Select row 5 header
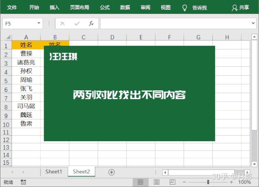 click(x=6, y=81)
